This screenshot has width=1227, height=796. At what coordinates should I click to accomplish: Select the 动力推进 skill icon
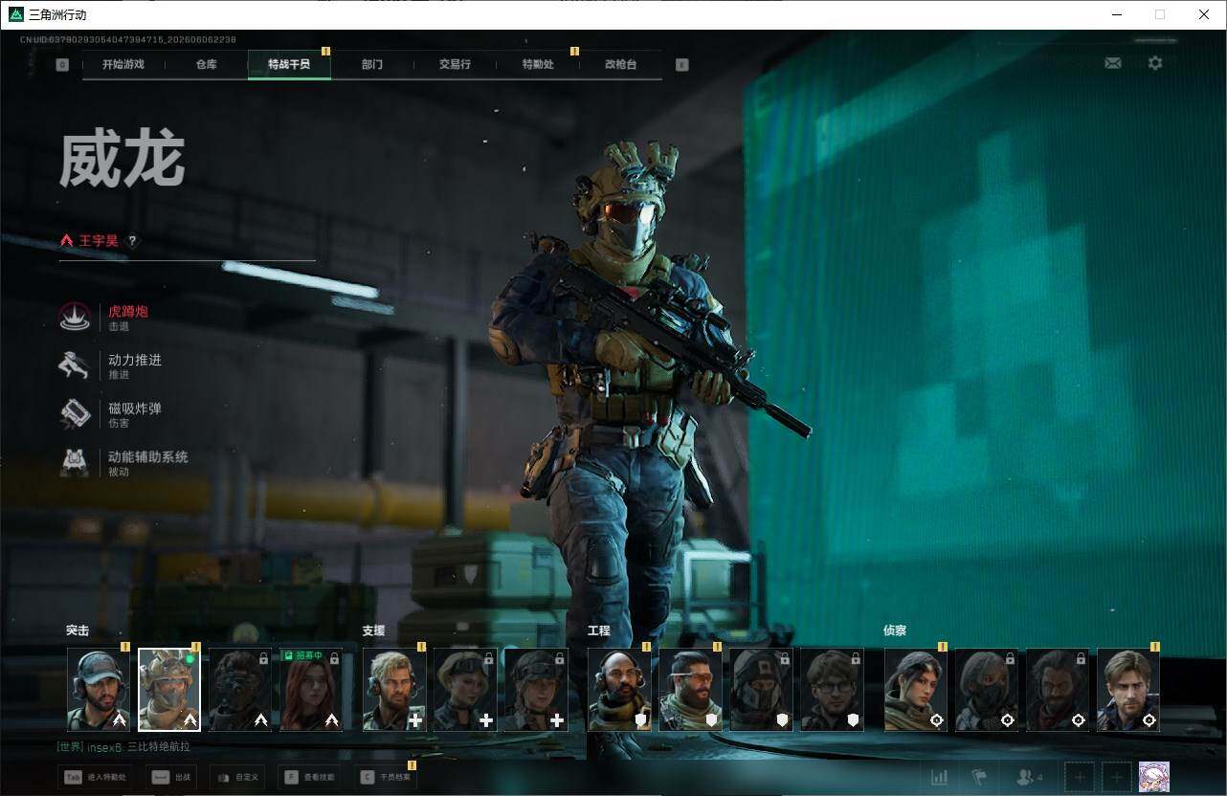point(75,365)
